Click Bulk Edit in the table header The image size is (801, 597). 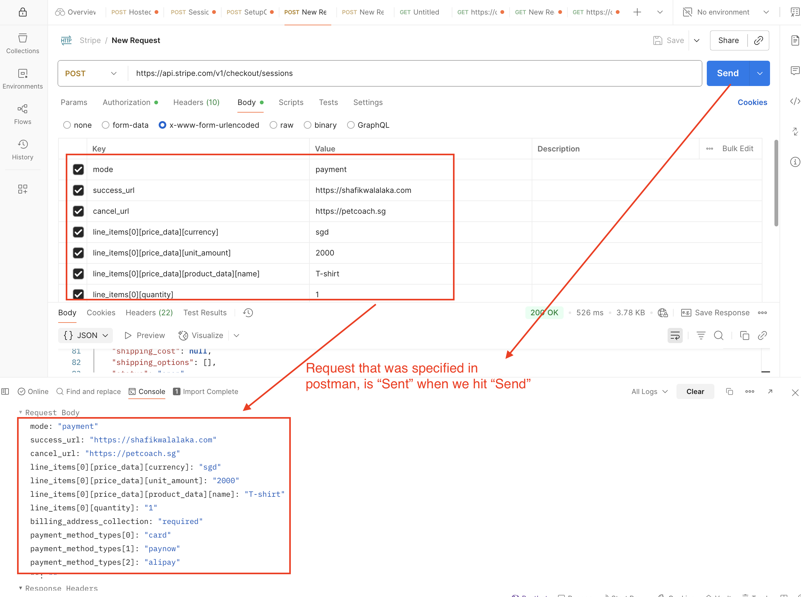pos(737,149)
